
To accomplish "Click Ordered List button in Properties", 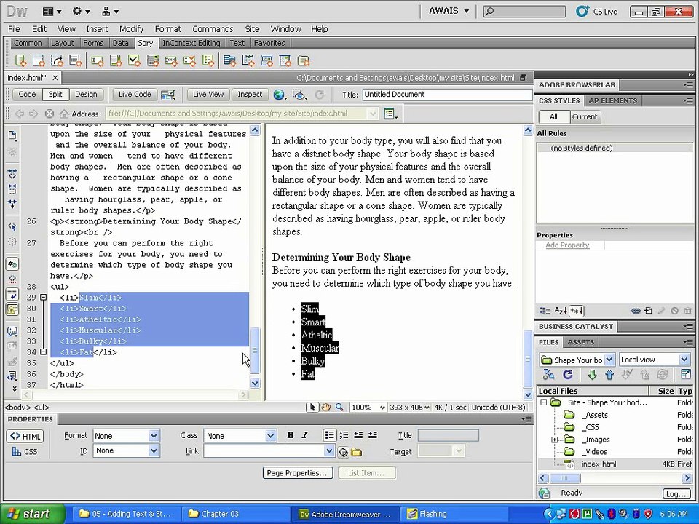I will click(344, 435).
